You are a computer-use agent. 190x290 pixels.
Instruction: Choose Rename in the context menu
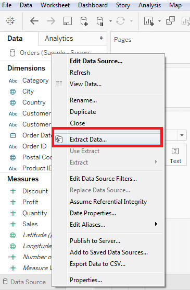pyautogui.click(x=83, y=100)
